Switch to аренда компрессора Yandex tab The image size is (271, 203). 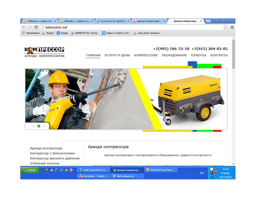pyautogui.click(x=149, y=21)
